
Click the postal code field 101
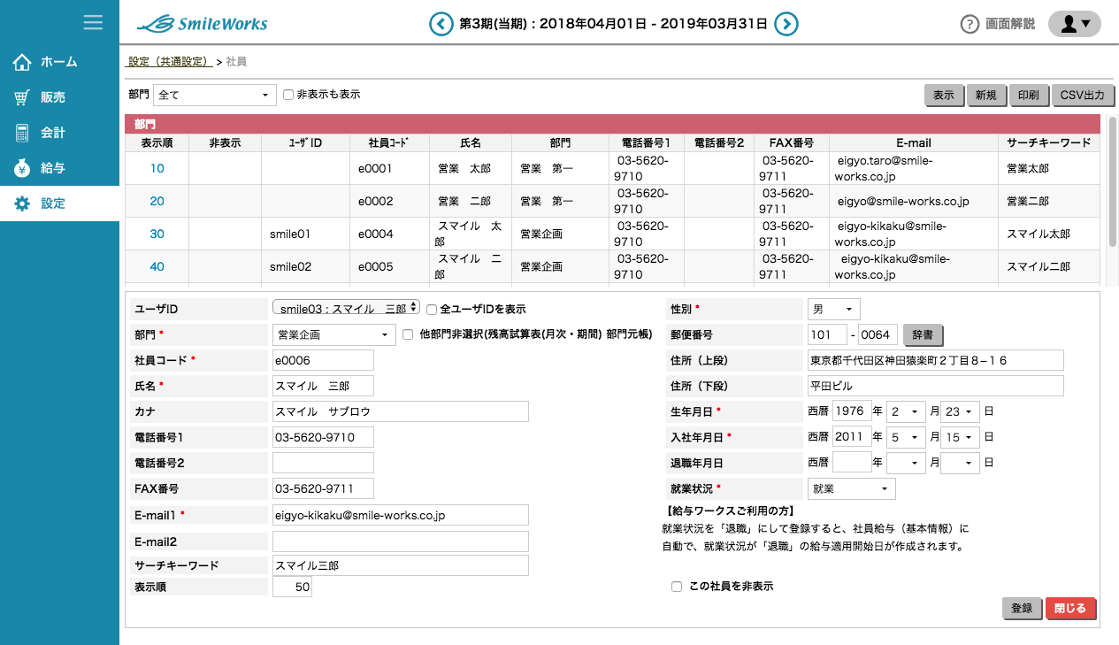827,334
